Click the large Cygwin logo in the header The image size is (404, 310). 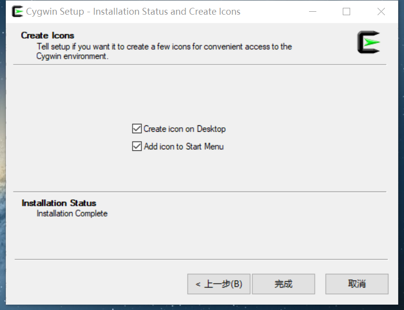click(x=368, y=42)
